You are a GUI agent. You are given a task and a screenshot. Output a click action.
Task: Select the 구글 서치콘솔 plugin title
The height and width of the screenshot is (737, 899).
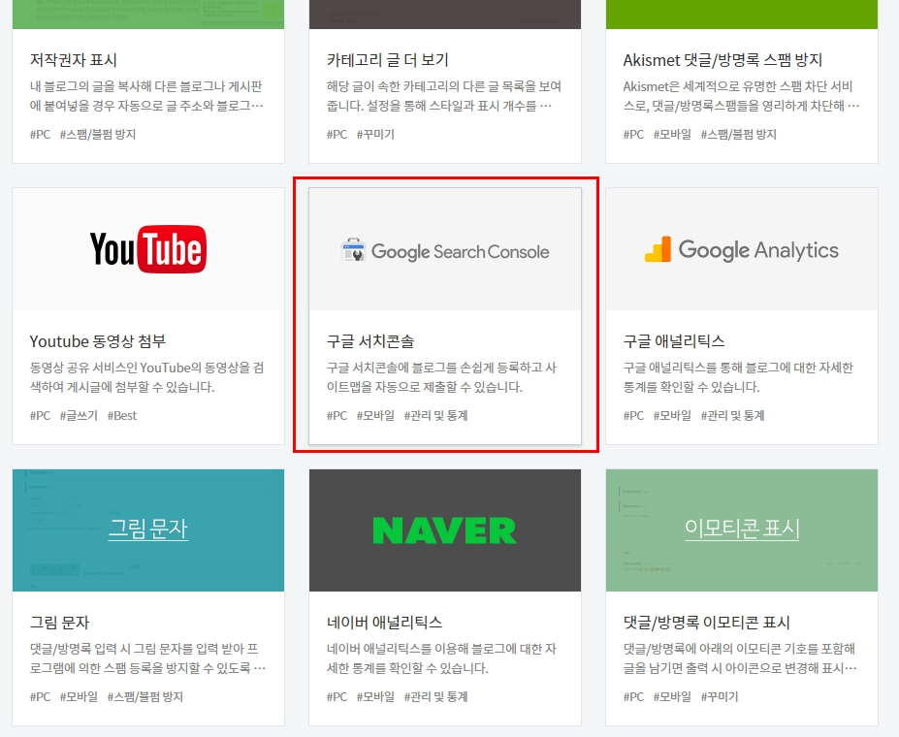(370, 341)
